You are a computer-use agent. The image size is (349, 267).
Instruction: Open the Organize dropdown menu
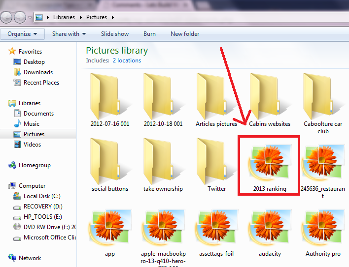(22, 34)
